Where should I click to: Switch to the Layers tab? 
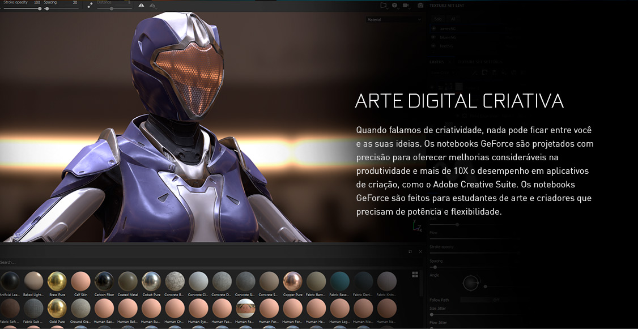point(436,61)
